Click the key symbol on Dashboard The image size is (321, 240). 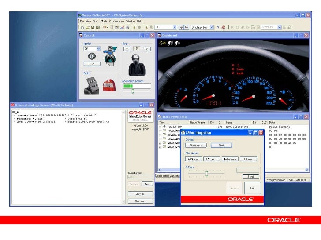tap(162, 43)
